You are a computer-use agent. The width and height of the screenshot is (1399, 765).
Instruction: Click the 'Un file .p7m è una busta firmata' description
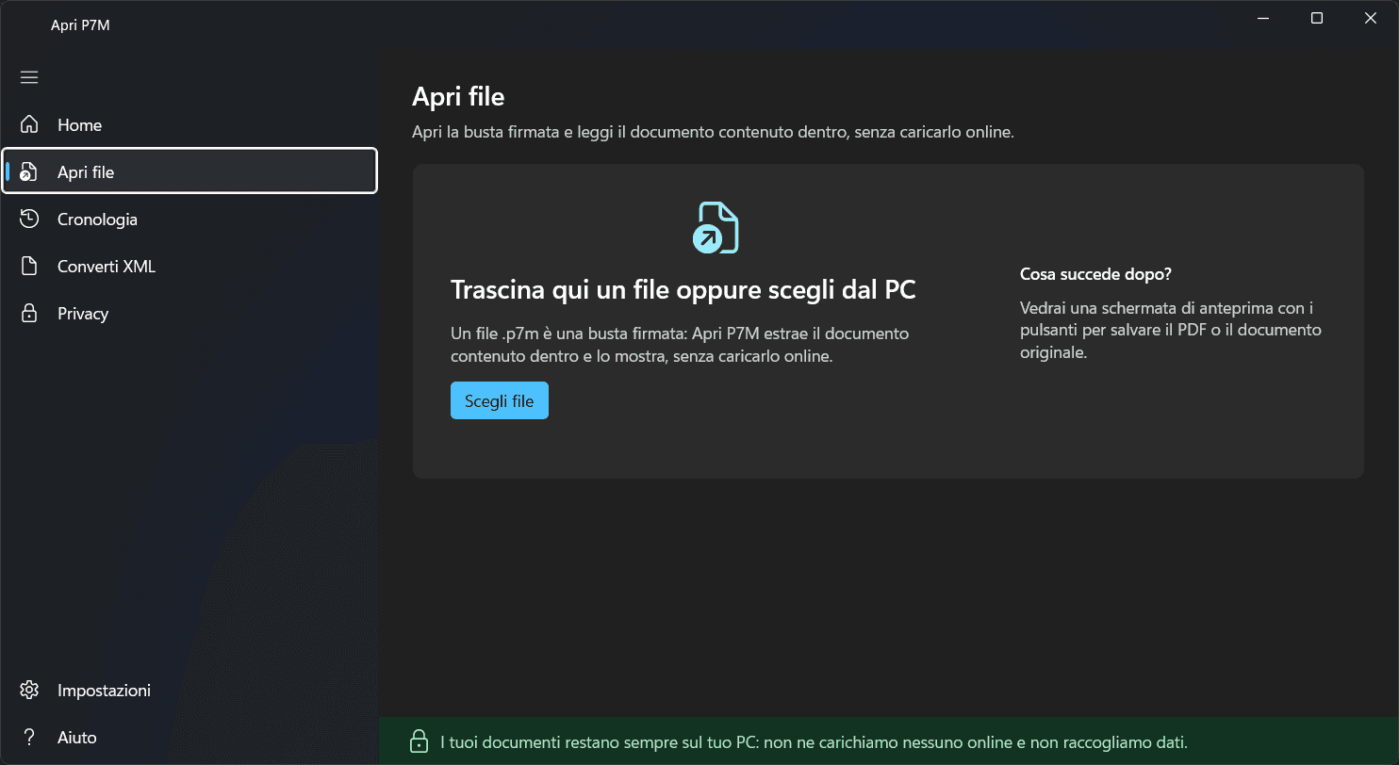[x=680, y=345]
